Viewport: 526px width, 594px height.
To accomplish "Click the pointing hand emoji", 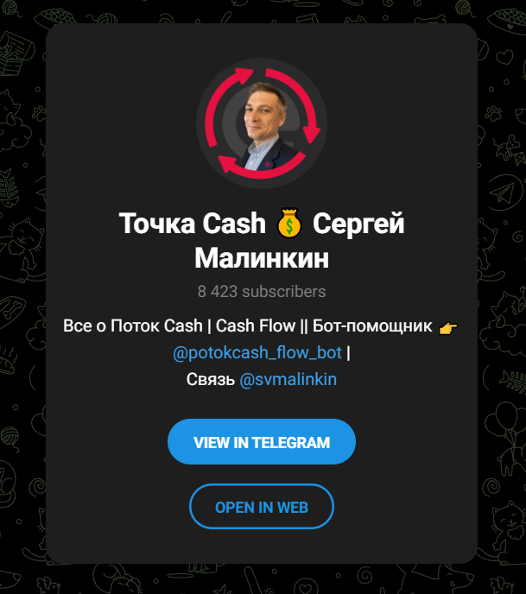I will tap(448, 328).
